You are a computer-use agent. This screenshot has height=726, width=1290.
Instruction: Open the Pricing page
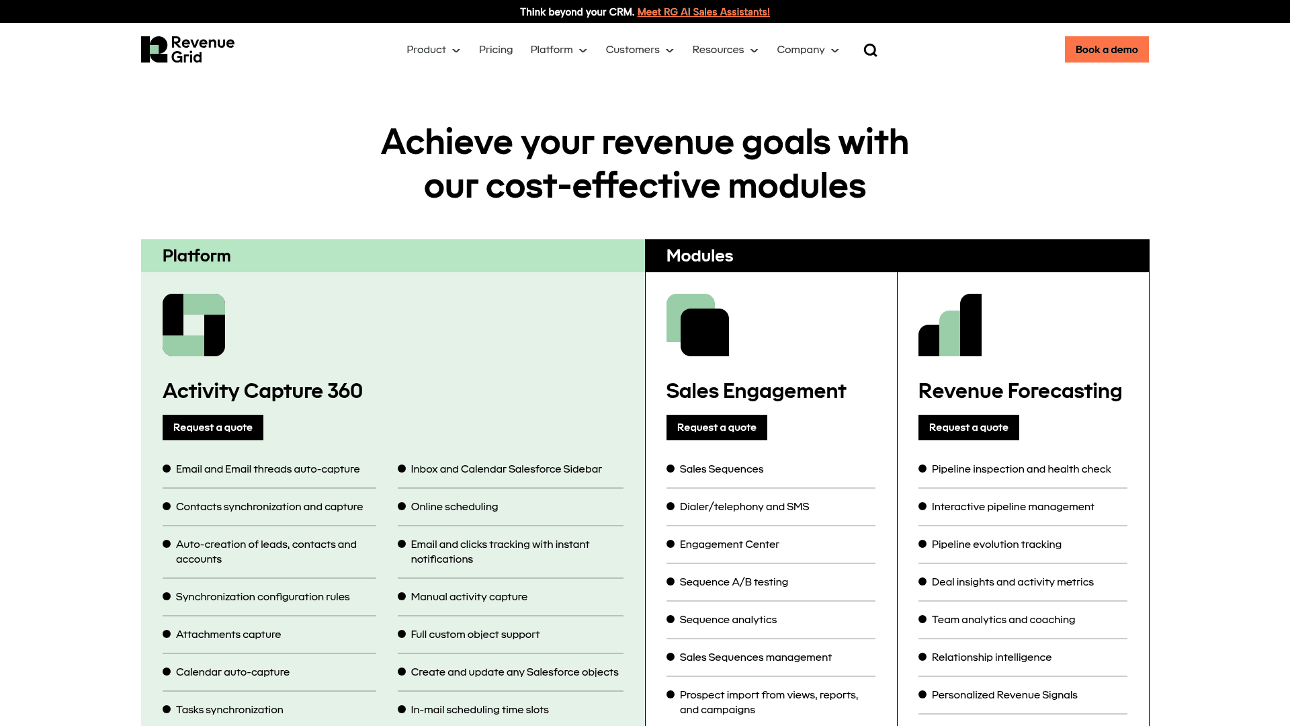496,50
